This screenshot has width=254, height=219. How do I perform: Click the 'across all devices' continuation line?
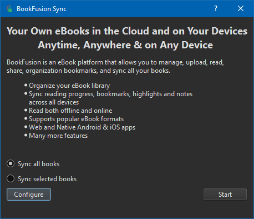pyautogui.click(x=54, y=102)
